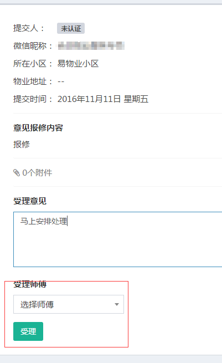
Task: Focus the 受理意见 text area
Action: coord(118,239)
